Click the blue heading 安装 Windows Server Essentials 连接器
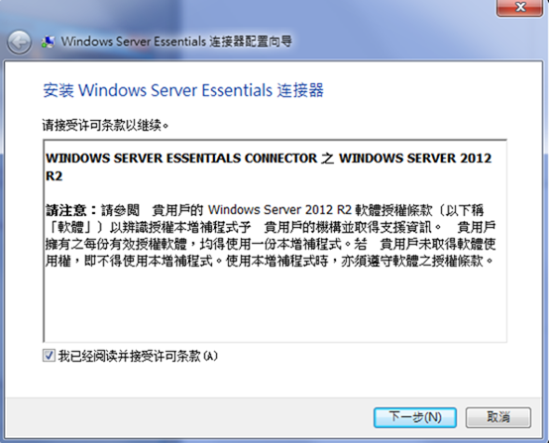 click(x=183, y=90)
